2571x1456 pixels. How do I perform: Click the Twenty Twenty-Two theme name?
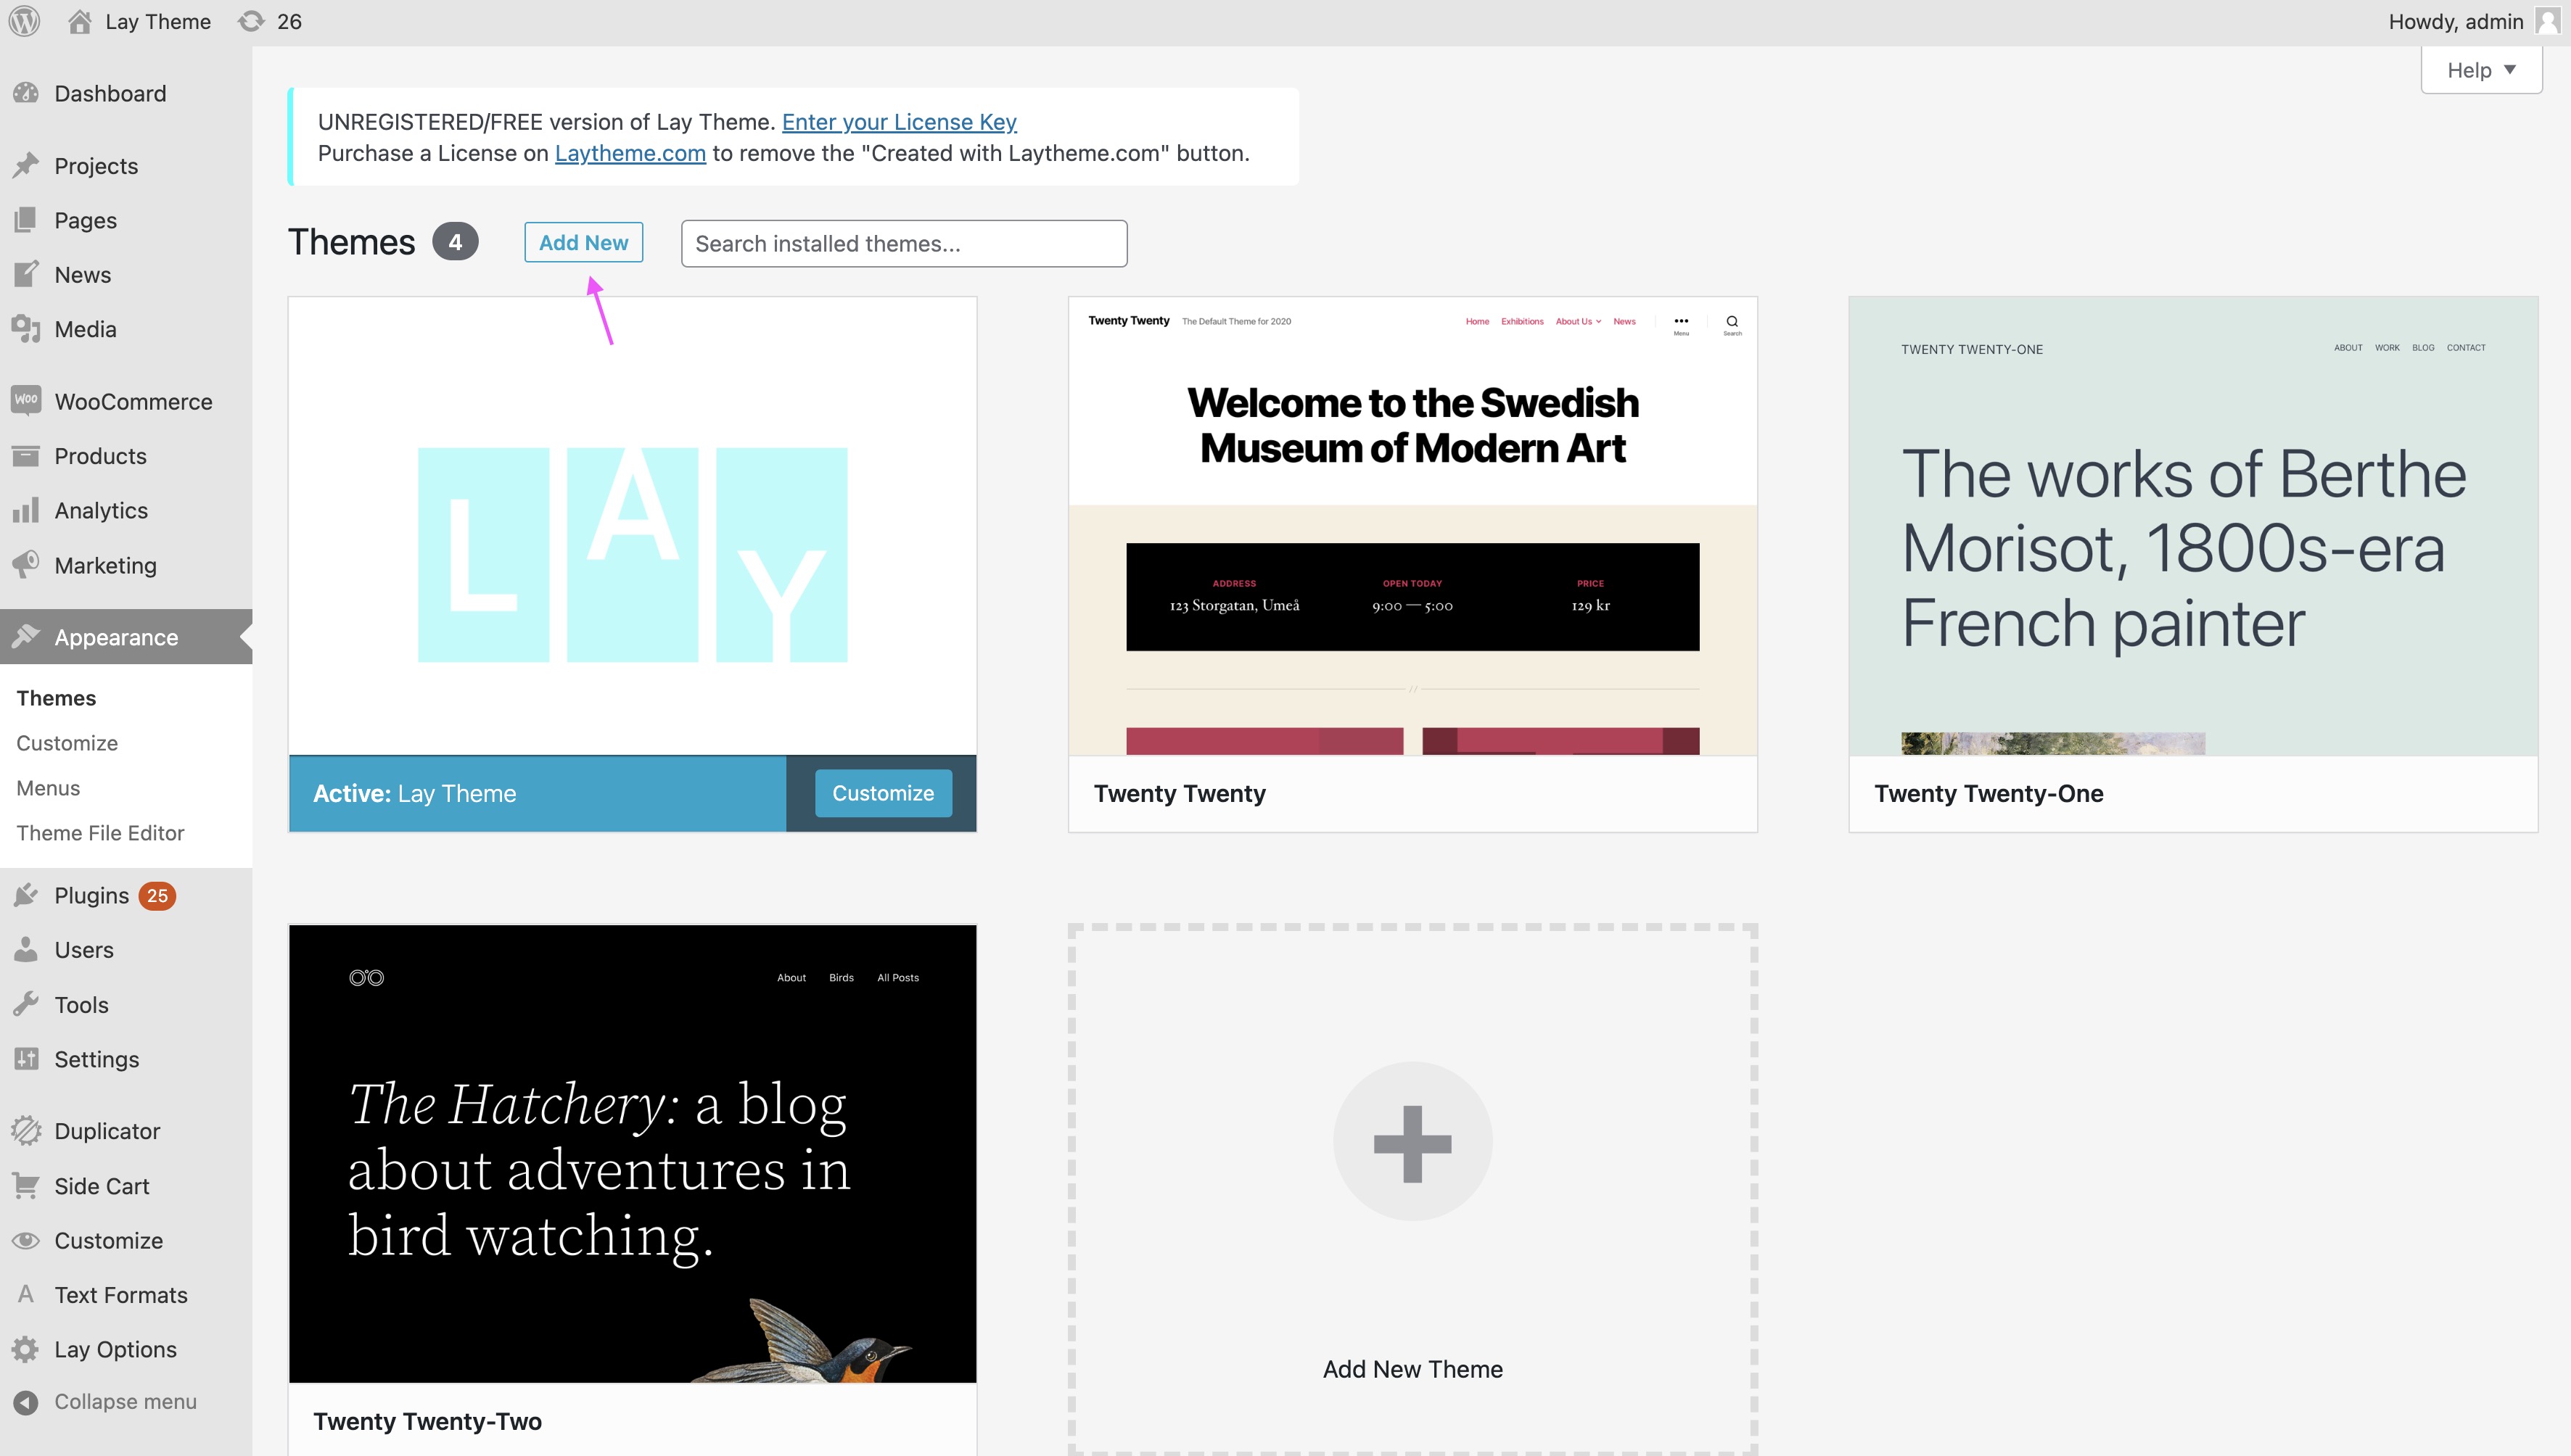[x=427, y=1421]
